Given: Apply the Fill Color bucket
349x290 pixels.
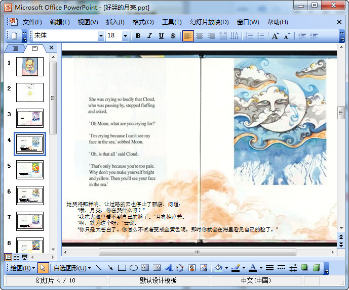Looking at the screenshot, I should [x=219, y=268].
